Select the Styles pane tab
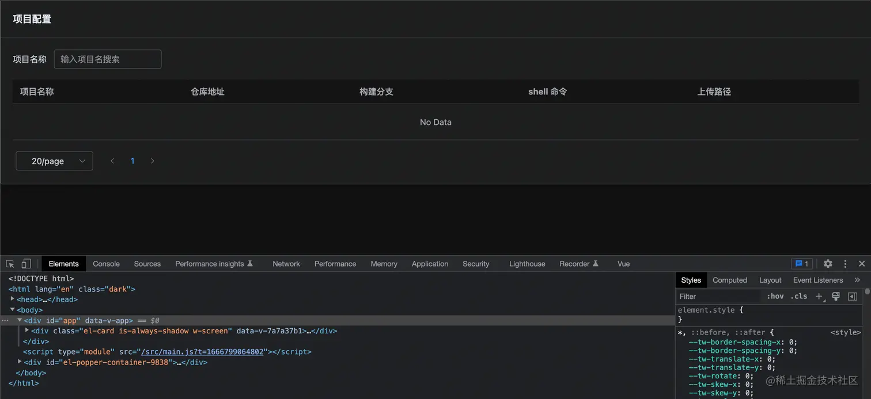 tap(691, 280)
